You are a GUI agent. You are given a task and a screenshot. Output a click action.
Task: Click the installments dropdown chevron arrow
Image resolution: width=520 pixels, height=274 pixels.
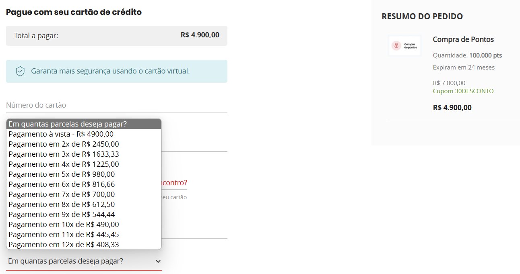(x=158, y=262)
